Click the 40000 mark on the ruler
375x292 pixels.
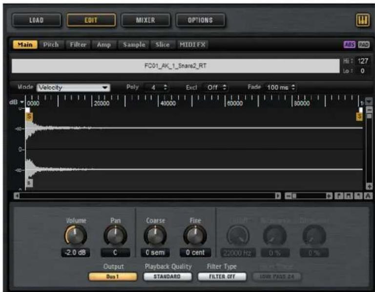[168, 104]
